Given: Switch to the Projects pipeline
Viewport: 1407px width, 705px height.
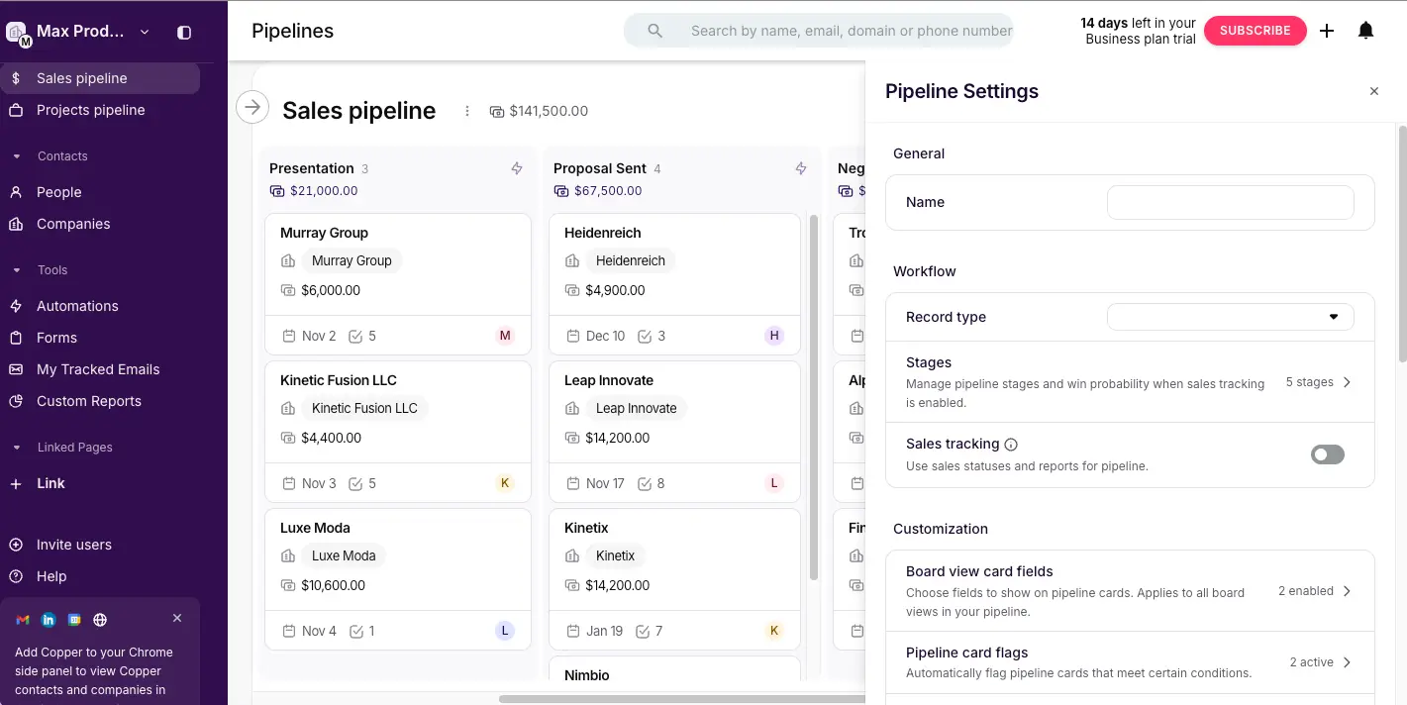Looking at the screenshot, I should click(x=91, y=109).
